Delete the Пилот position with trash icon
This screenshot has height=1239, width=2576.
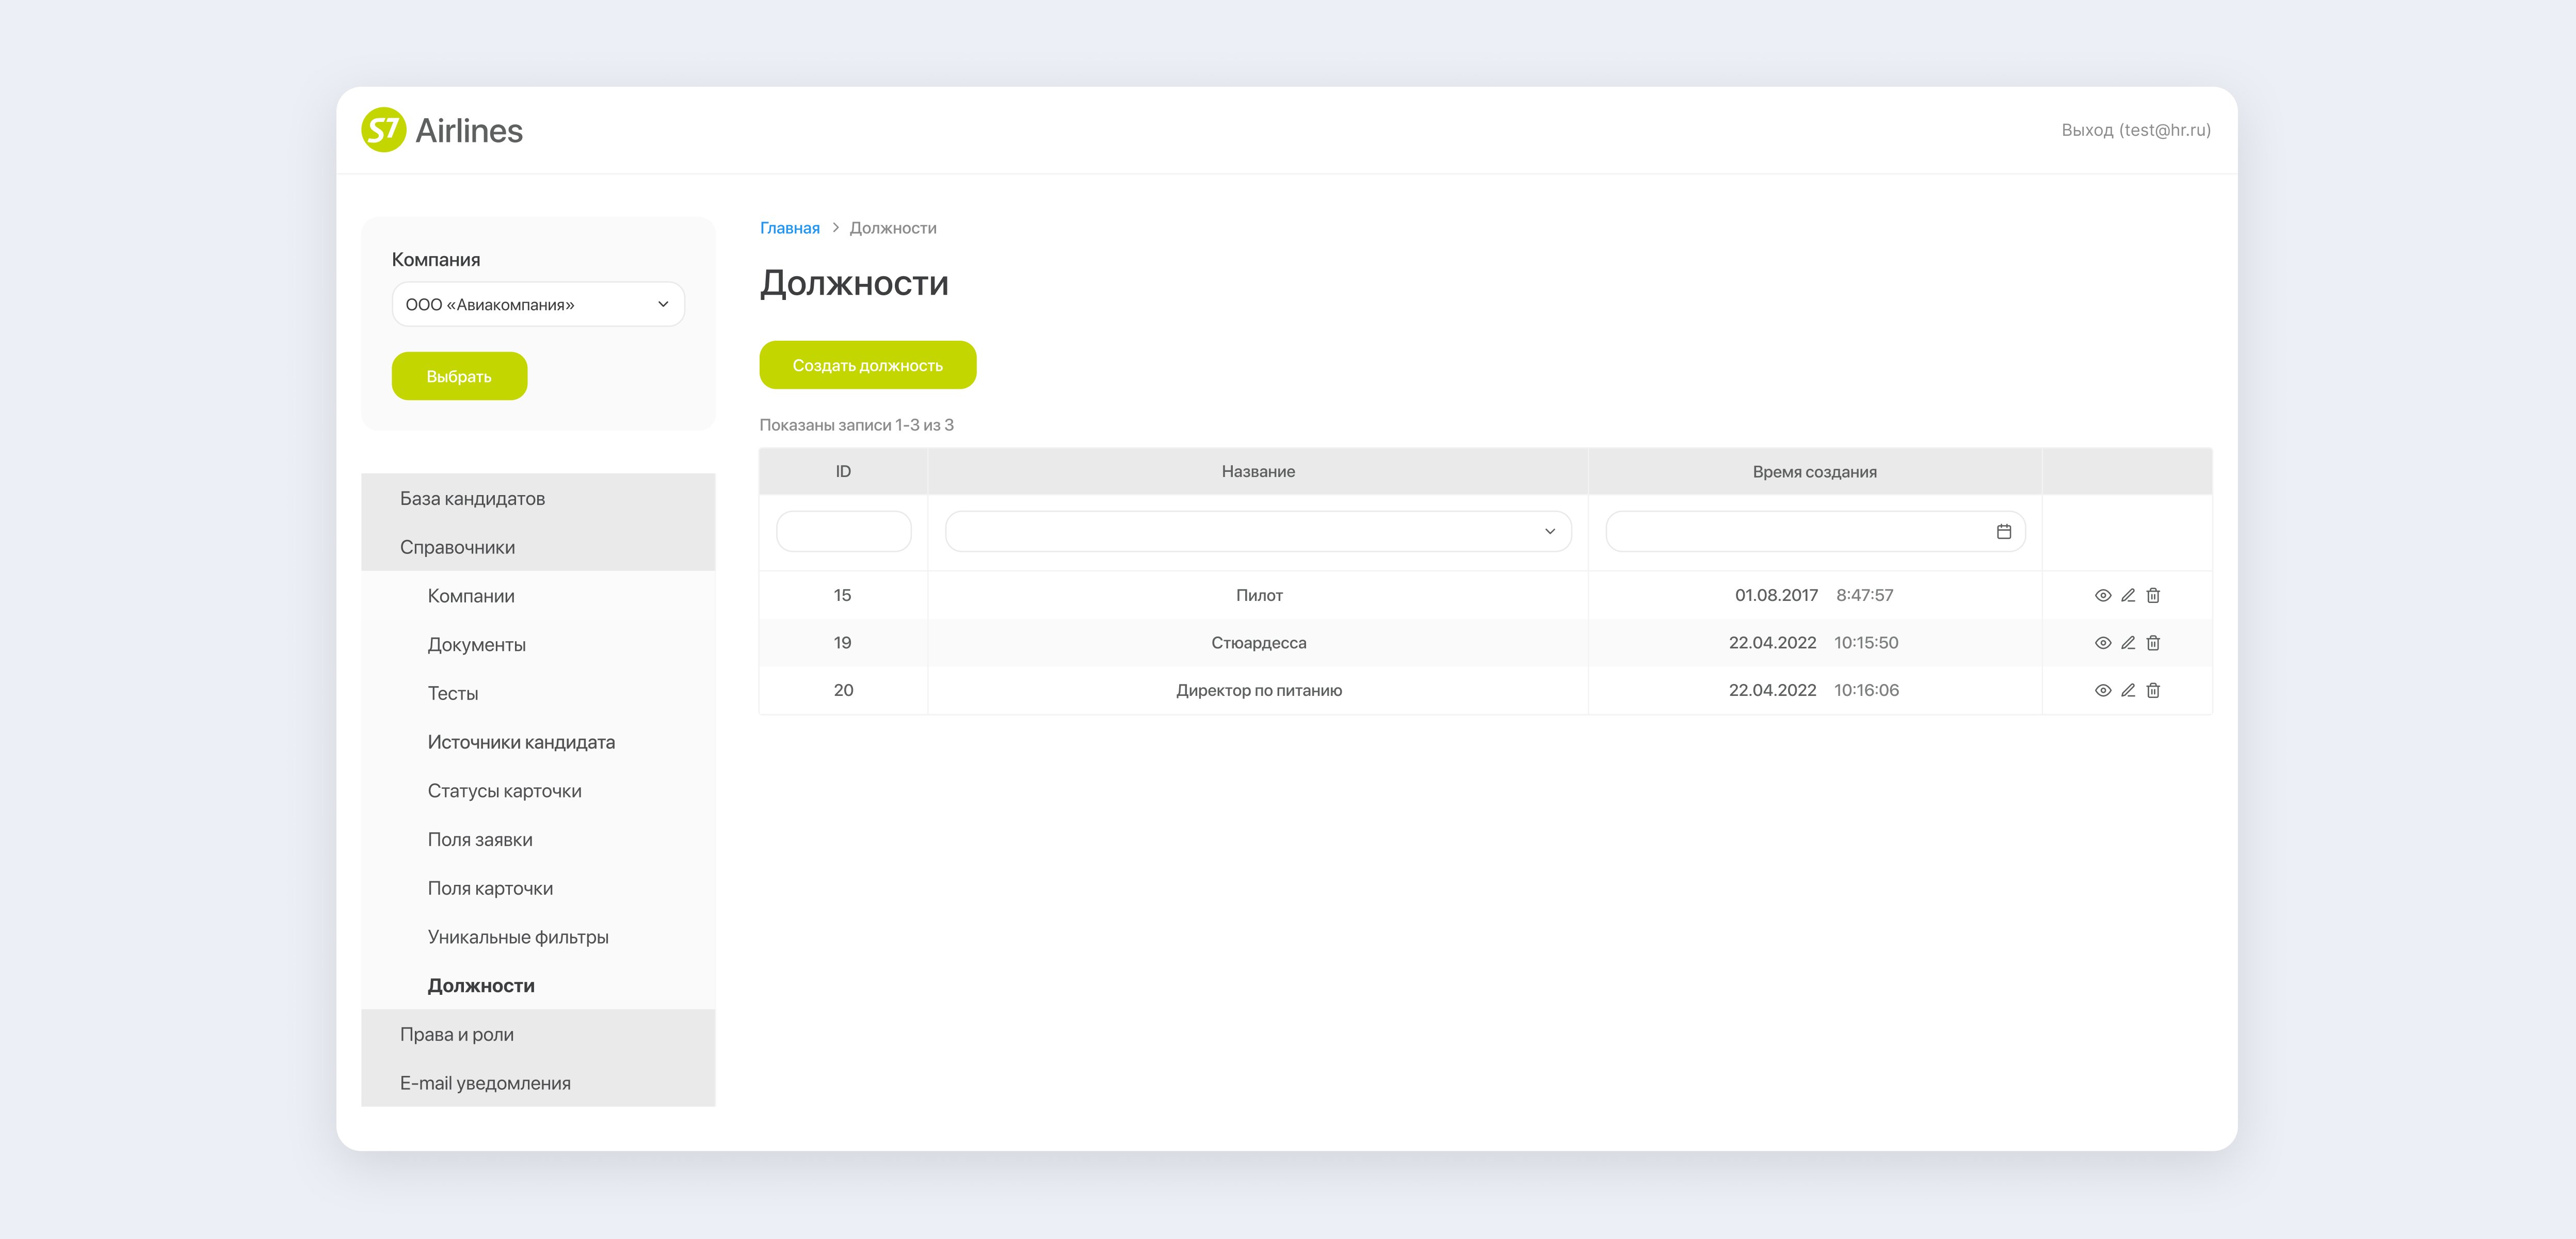click(x=2153, y=595)
